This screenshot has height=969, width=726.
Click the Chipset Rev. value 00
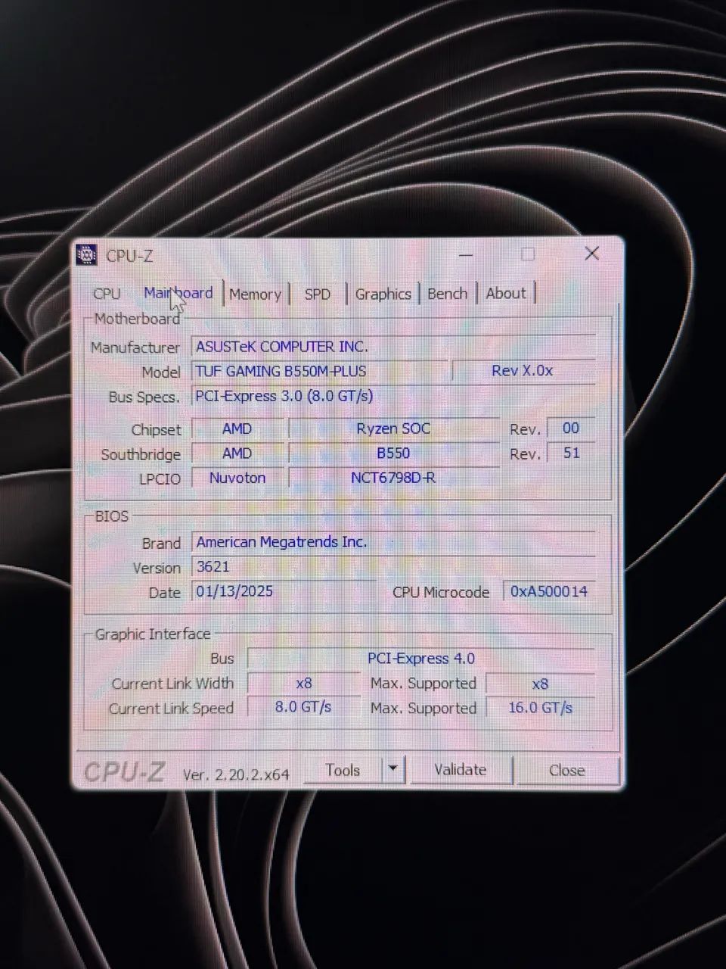571,428
